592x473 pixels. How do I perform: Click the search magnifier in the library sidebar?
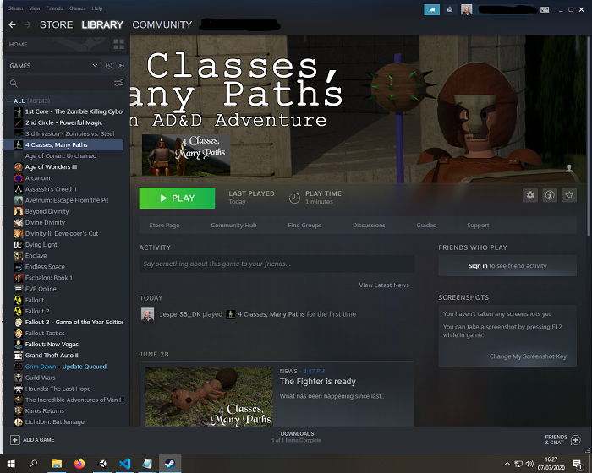[14, 84]
